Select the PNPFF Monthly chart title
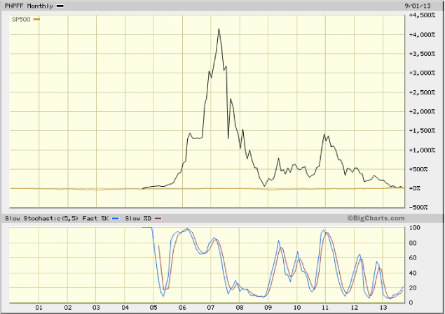This screenshot has width=445, height=314. [29, 6]
